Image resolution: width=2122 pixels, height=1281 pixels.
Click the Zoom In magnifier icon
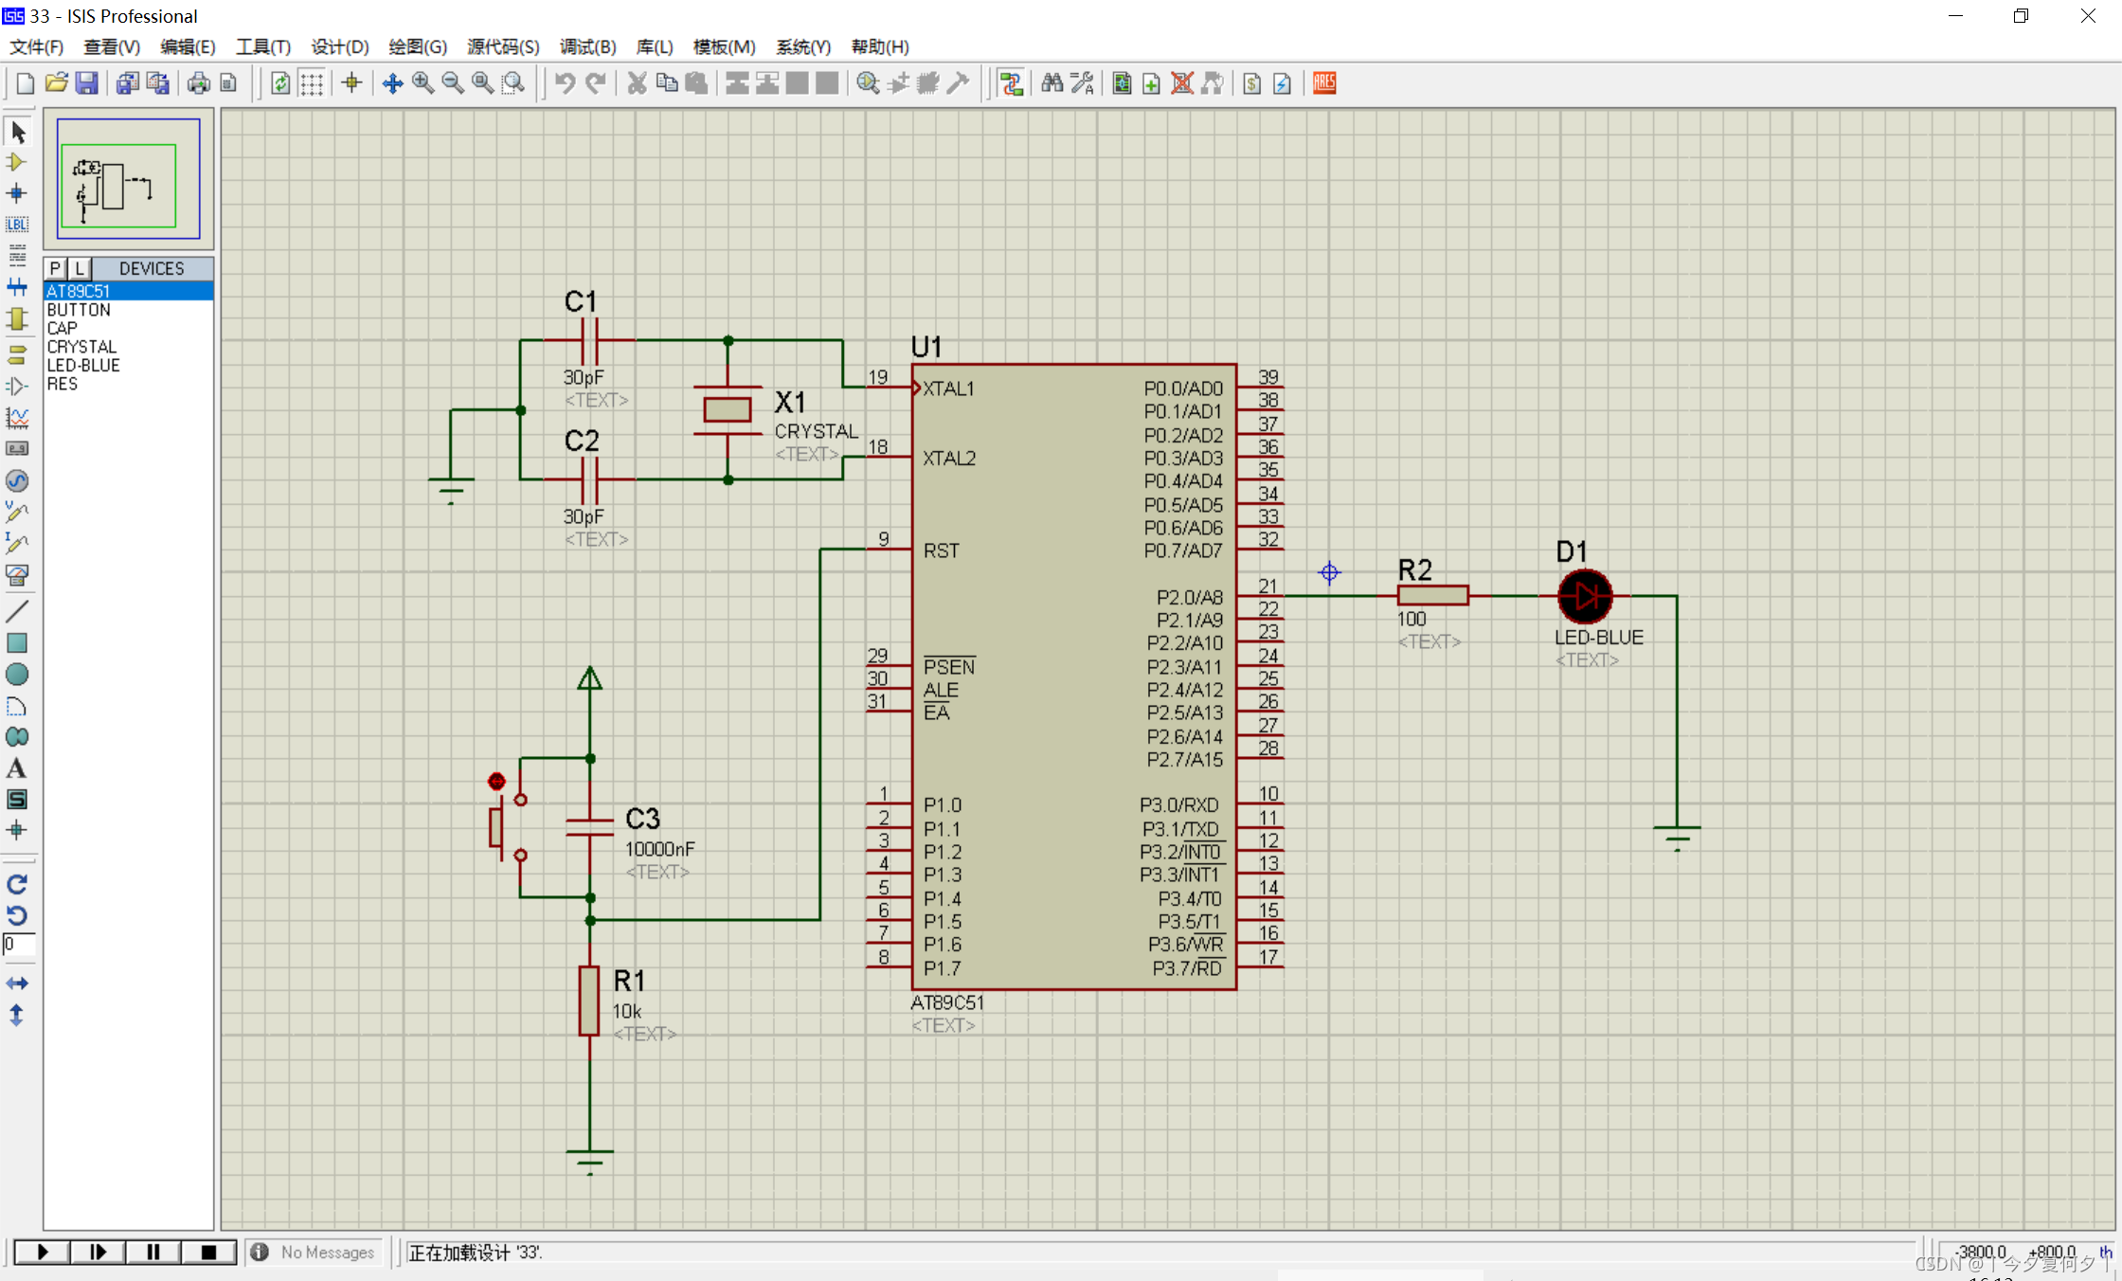pyautogui.click(x=423, y=83)
